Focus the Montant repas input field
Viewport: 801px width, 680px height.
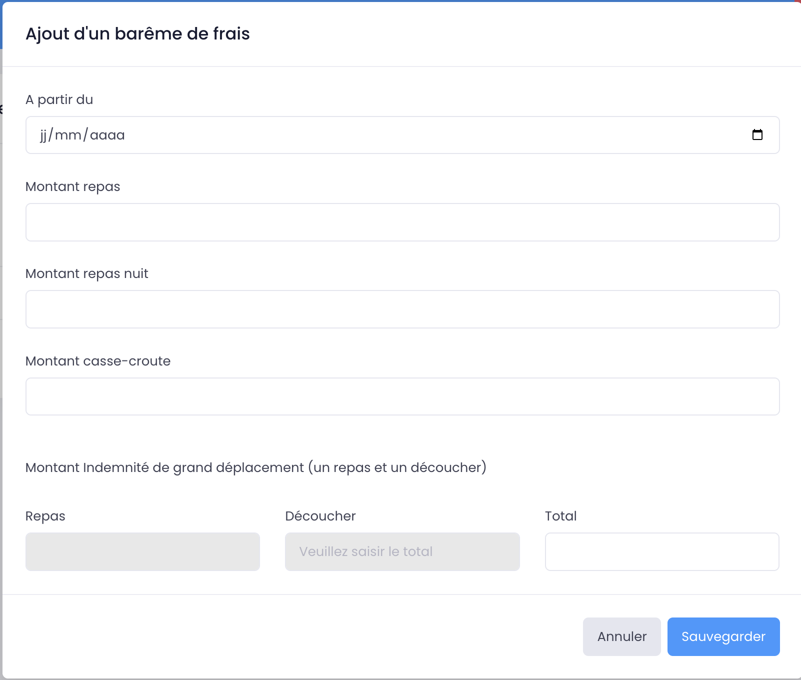coord(402,222)
